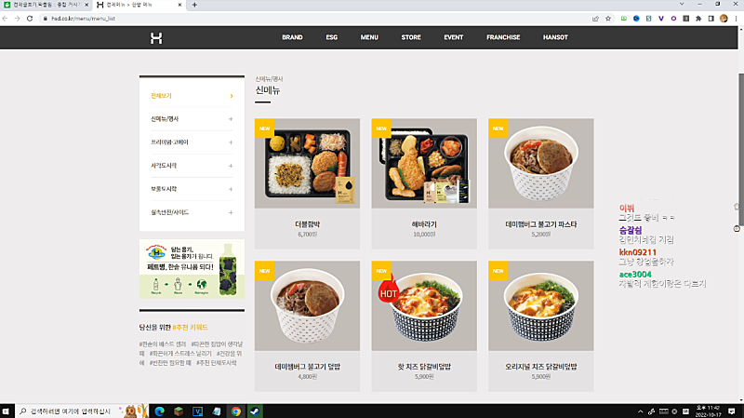Screen dimensions: 744x418
Task: Click the share page icon
Action: [595, 19]
